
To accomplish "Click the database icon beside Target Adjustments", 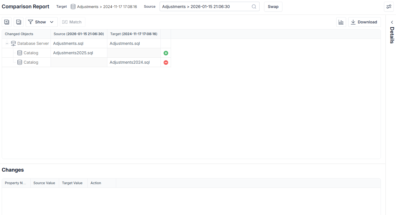I will 73,7.
